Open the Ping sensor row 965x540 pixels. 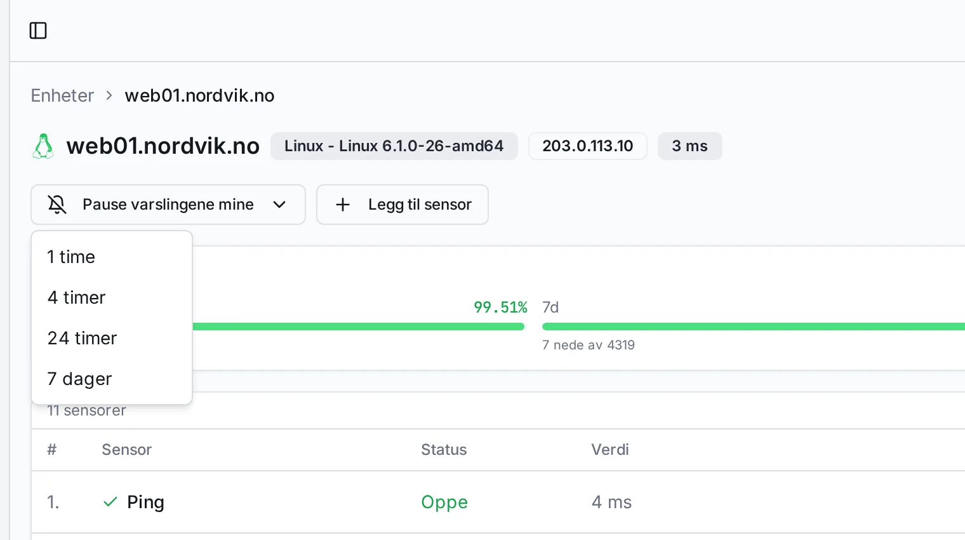point(498,502)
